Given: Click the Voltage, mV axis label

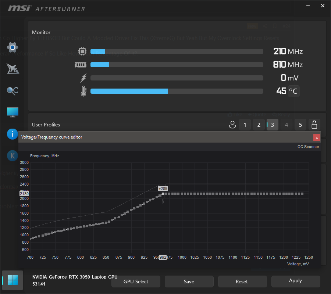Looking at the screenshot, I should (298, 264).
